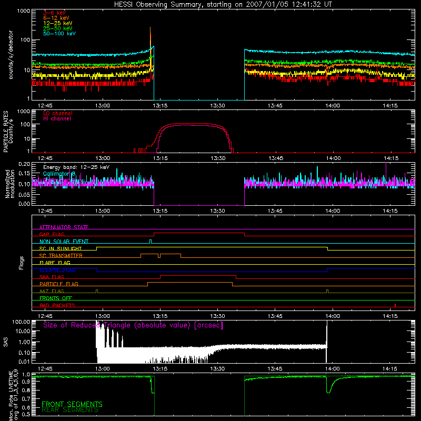Click the 'SAS' axis label
Screen dimensions: 421x421
(x=6, y=342)
